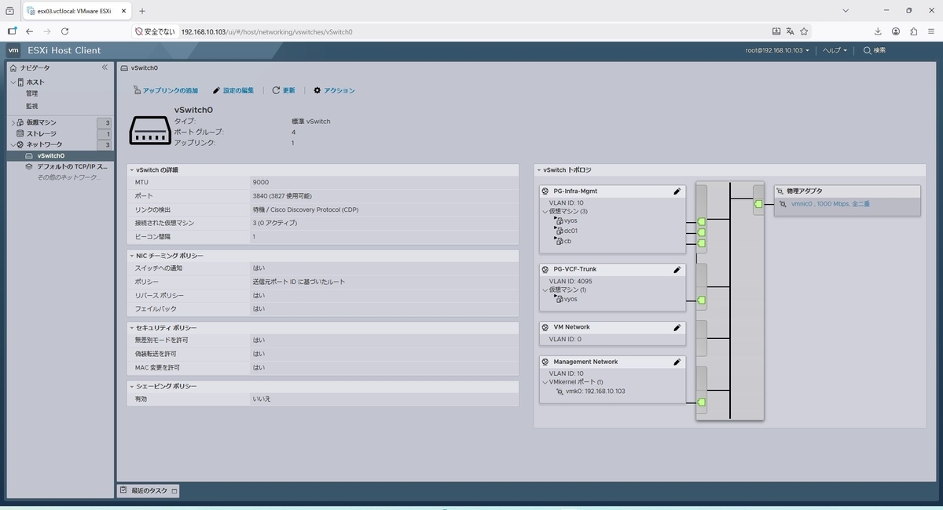
Task: Bookmark this page with the star icon
Action: 805,31
